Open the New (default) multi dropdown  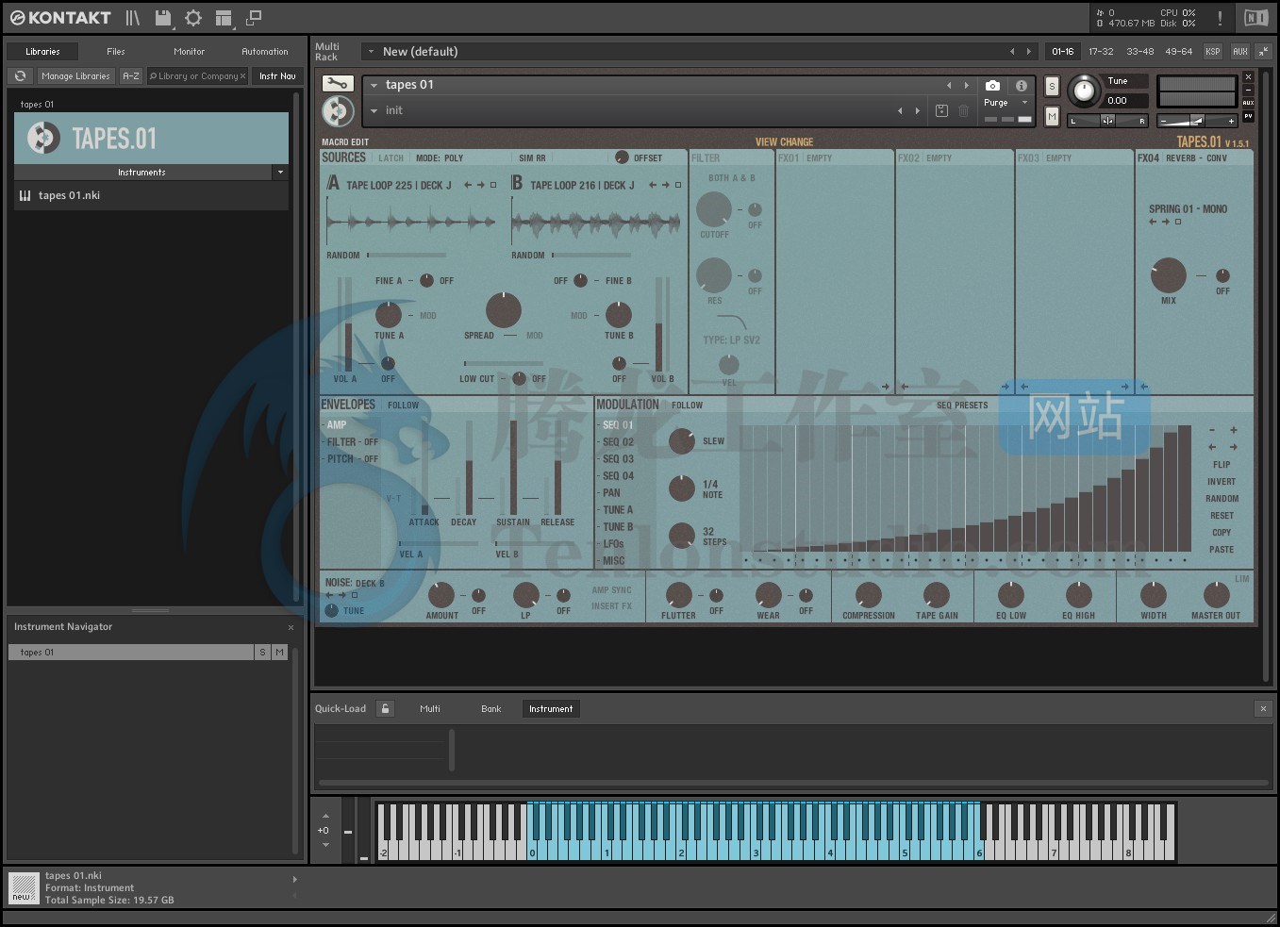[x=371, y=52]
